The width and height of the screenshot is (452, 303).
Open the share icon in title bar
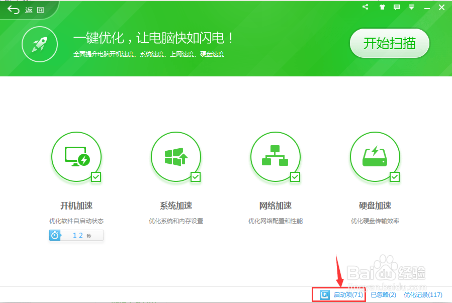coord(366,7)
